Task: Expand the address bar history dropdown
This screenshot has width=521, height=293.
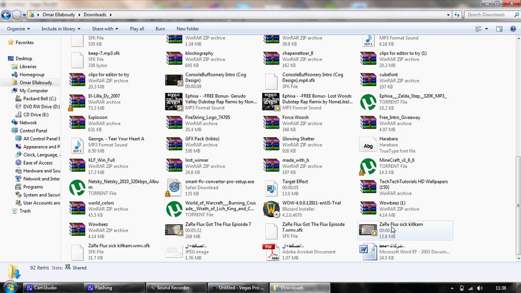Action: (x=448, y=15)
